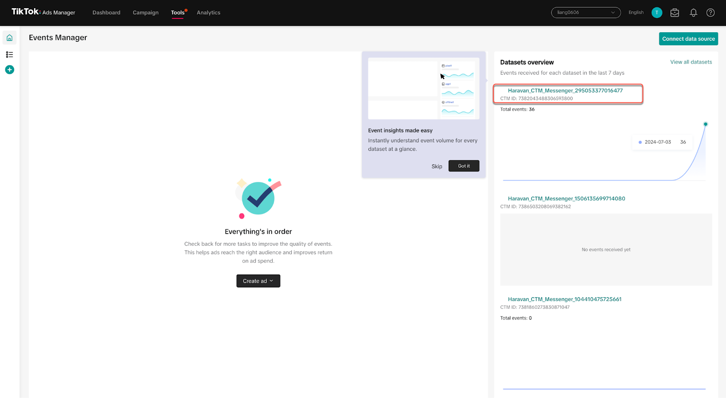The width and height of the screenshot is (726, 398).
Task: Click Connect data source button
Action: pyautogui.click(x=688, y=39)
